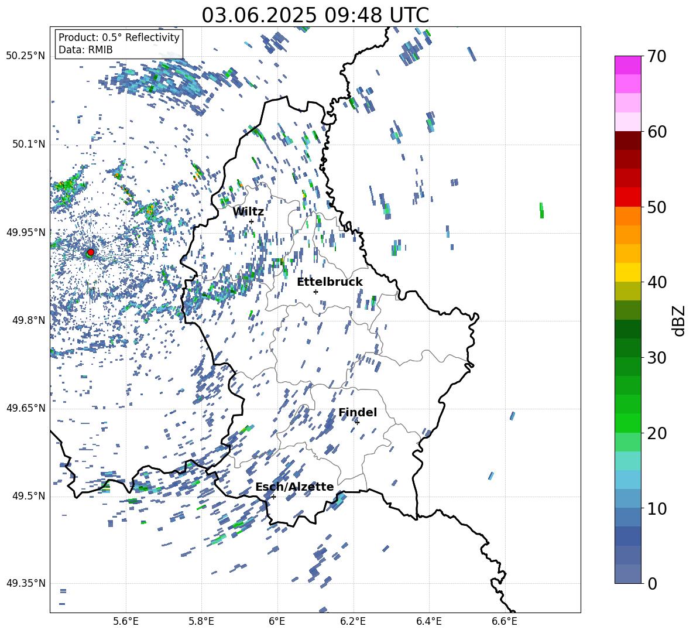Click the 49.95°N latitude label
Screen dimensions: 693x633
coord(26,232)
